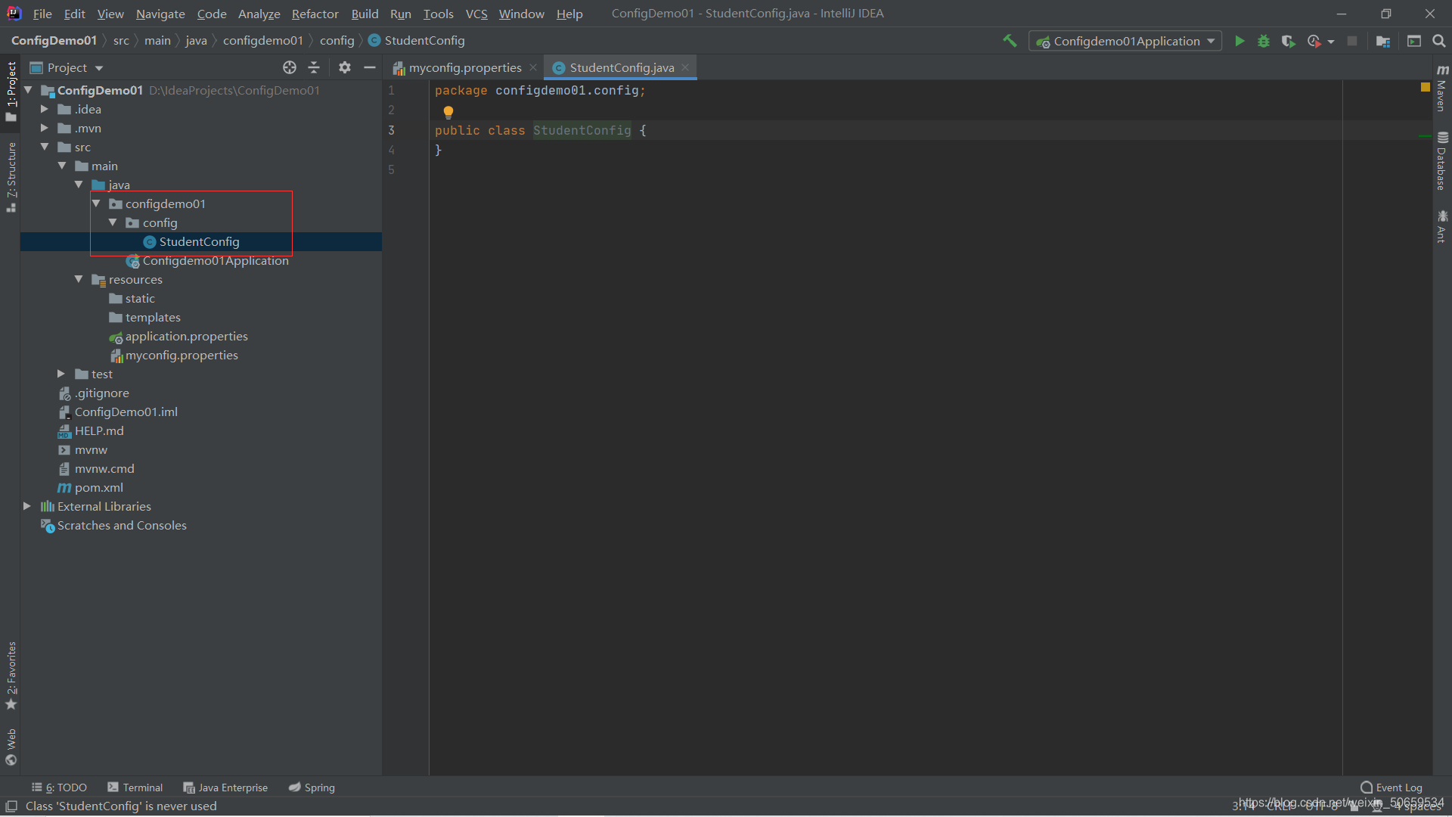Open Search Everywhere magnifier icon
Viewport: 1452px width, 817px height.
tap(1439, 41)
